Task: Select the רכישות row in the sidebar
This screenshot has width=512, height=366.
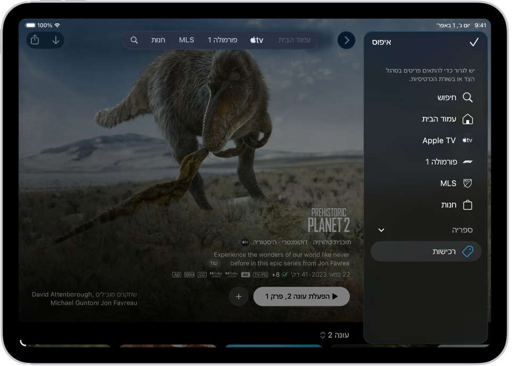Action: pos(426,251)
